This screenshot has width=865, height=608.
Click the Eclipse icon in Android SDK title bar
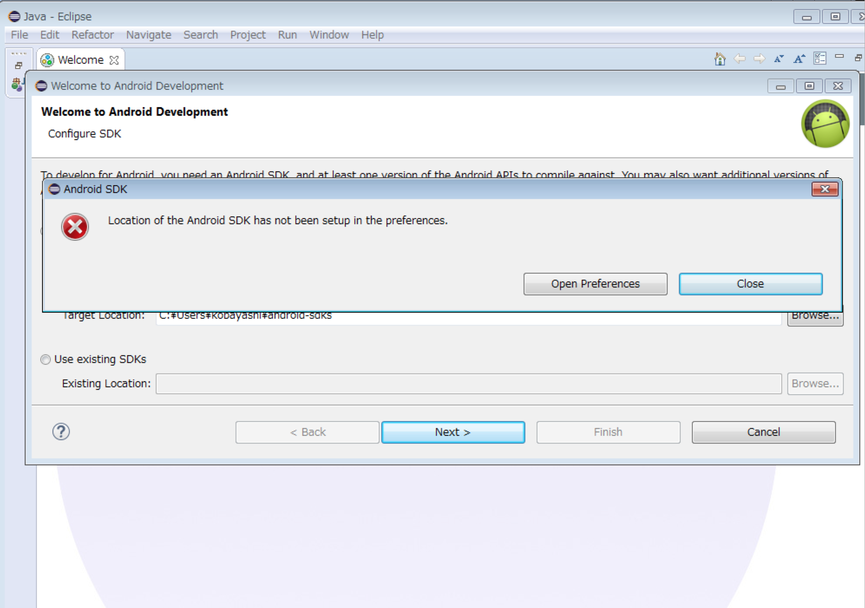pos(54,189)
